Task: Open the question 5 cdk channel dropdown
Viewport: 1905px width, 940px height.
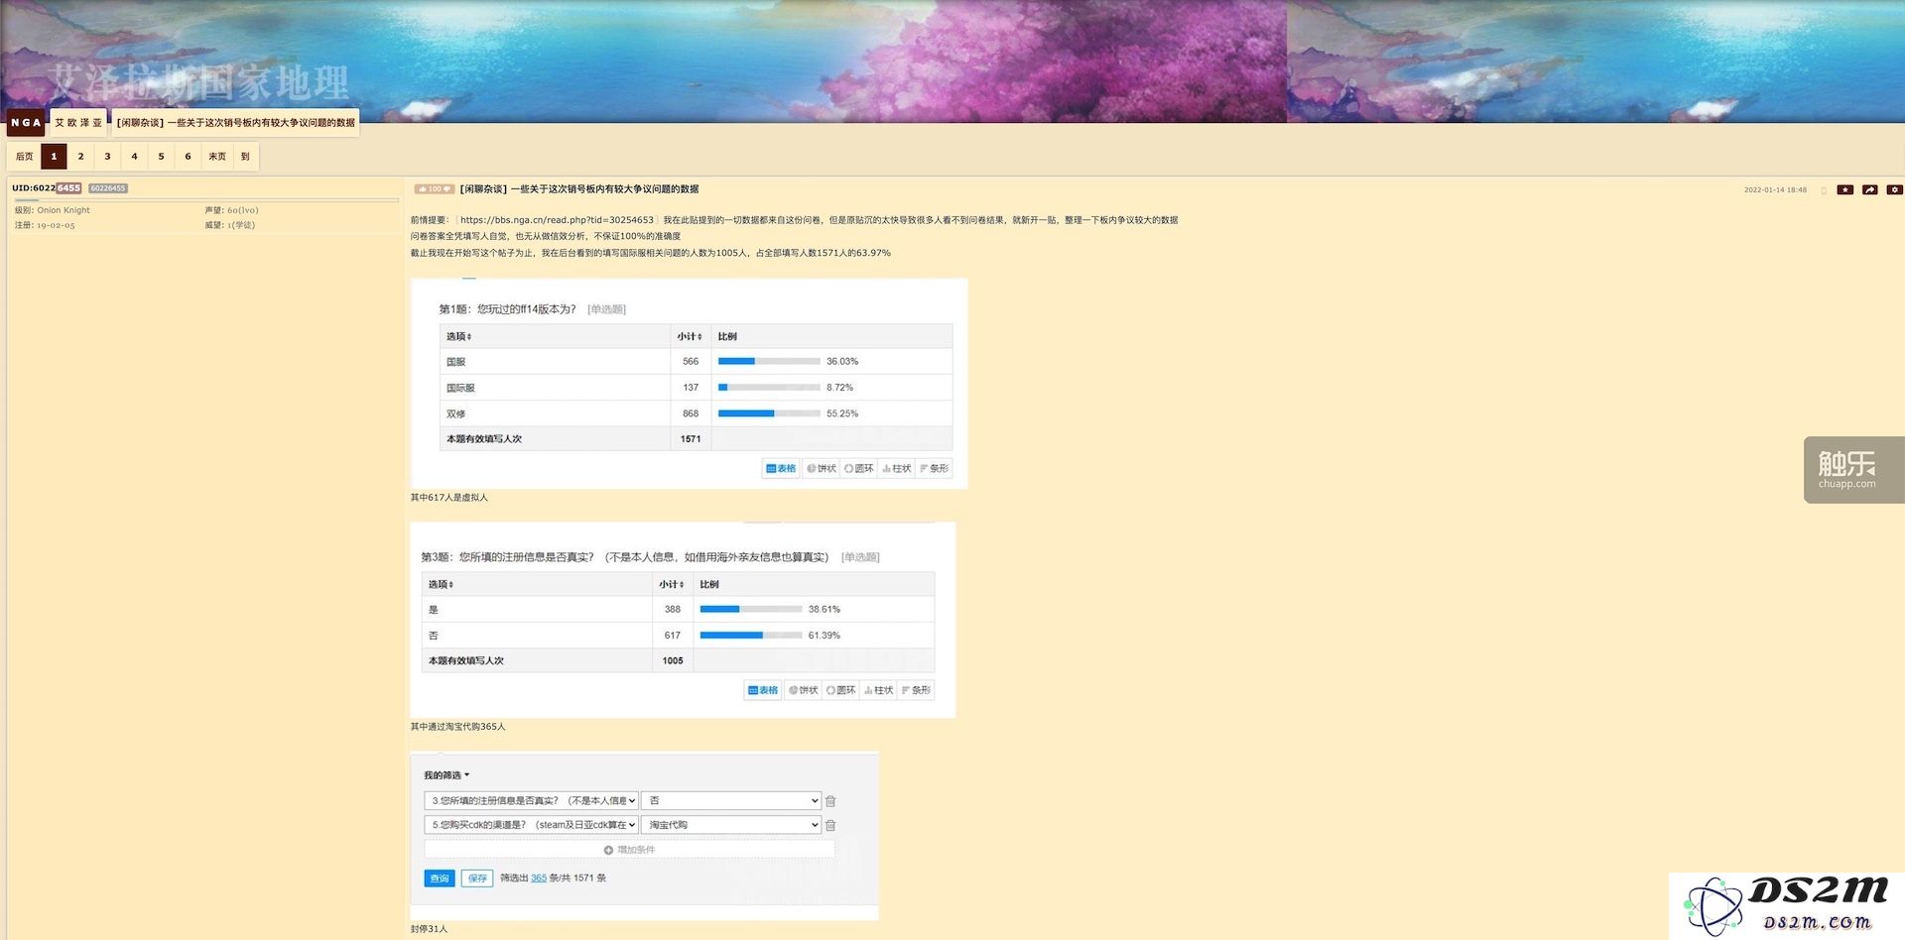Action: point(532,825)
